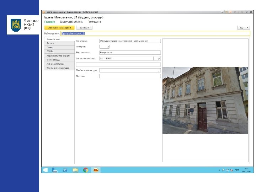
Task: Click the ellipsis select button for 'Балансоутримувач'
Action: 155,58
